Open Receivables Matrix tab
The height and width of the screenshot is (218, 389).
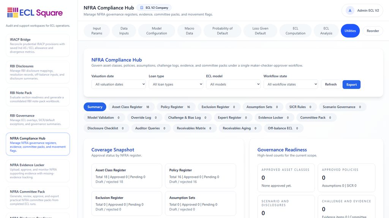click(195, 128)
